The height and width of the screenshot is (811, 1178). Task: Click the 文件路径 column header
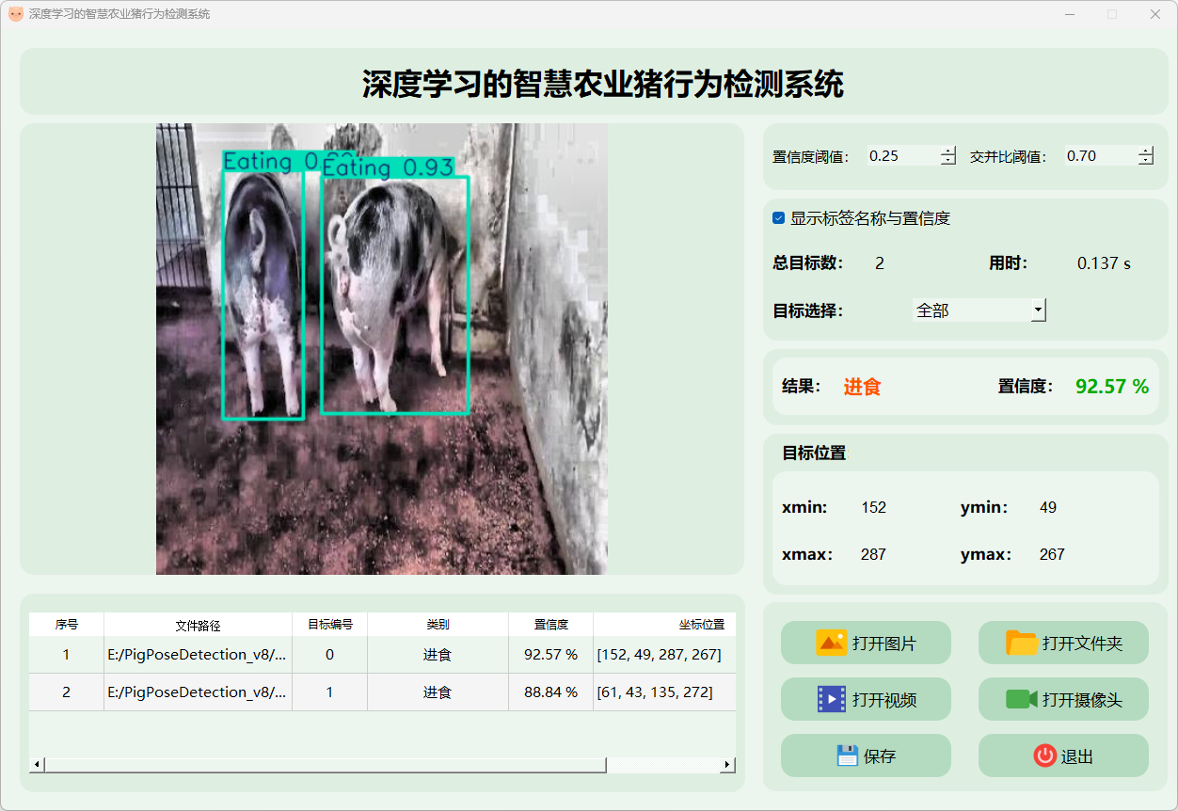198,625
